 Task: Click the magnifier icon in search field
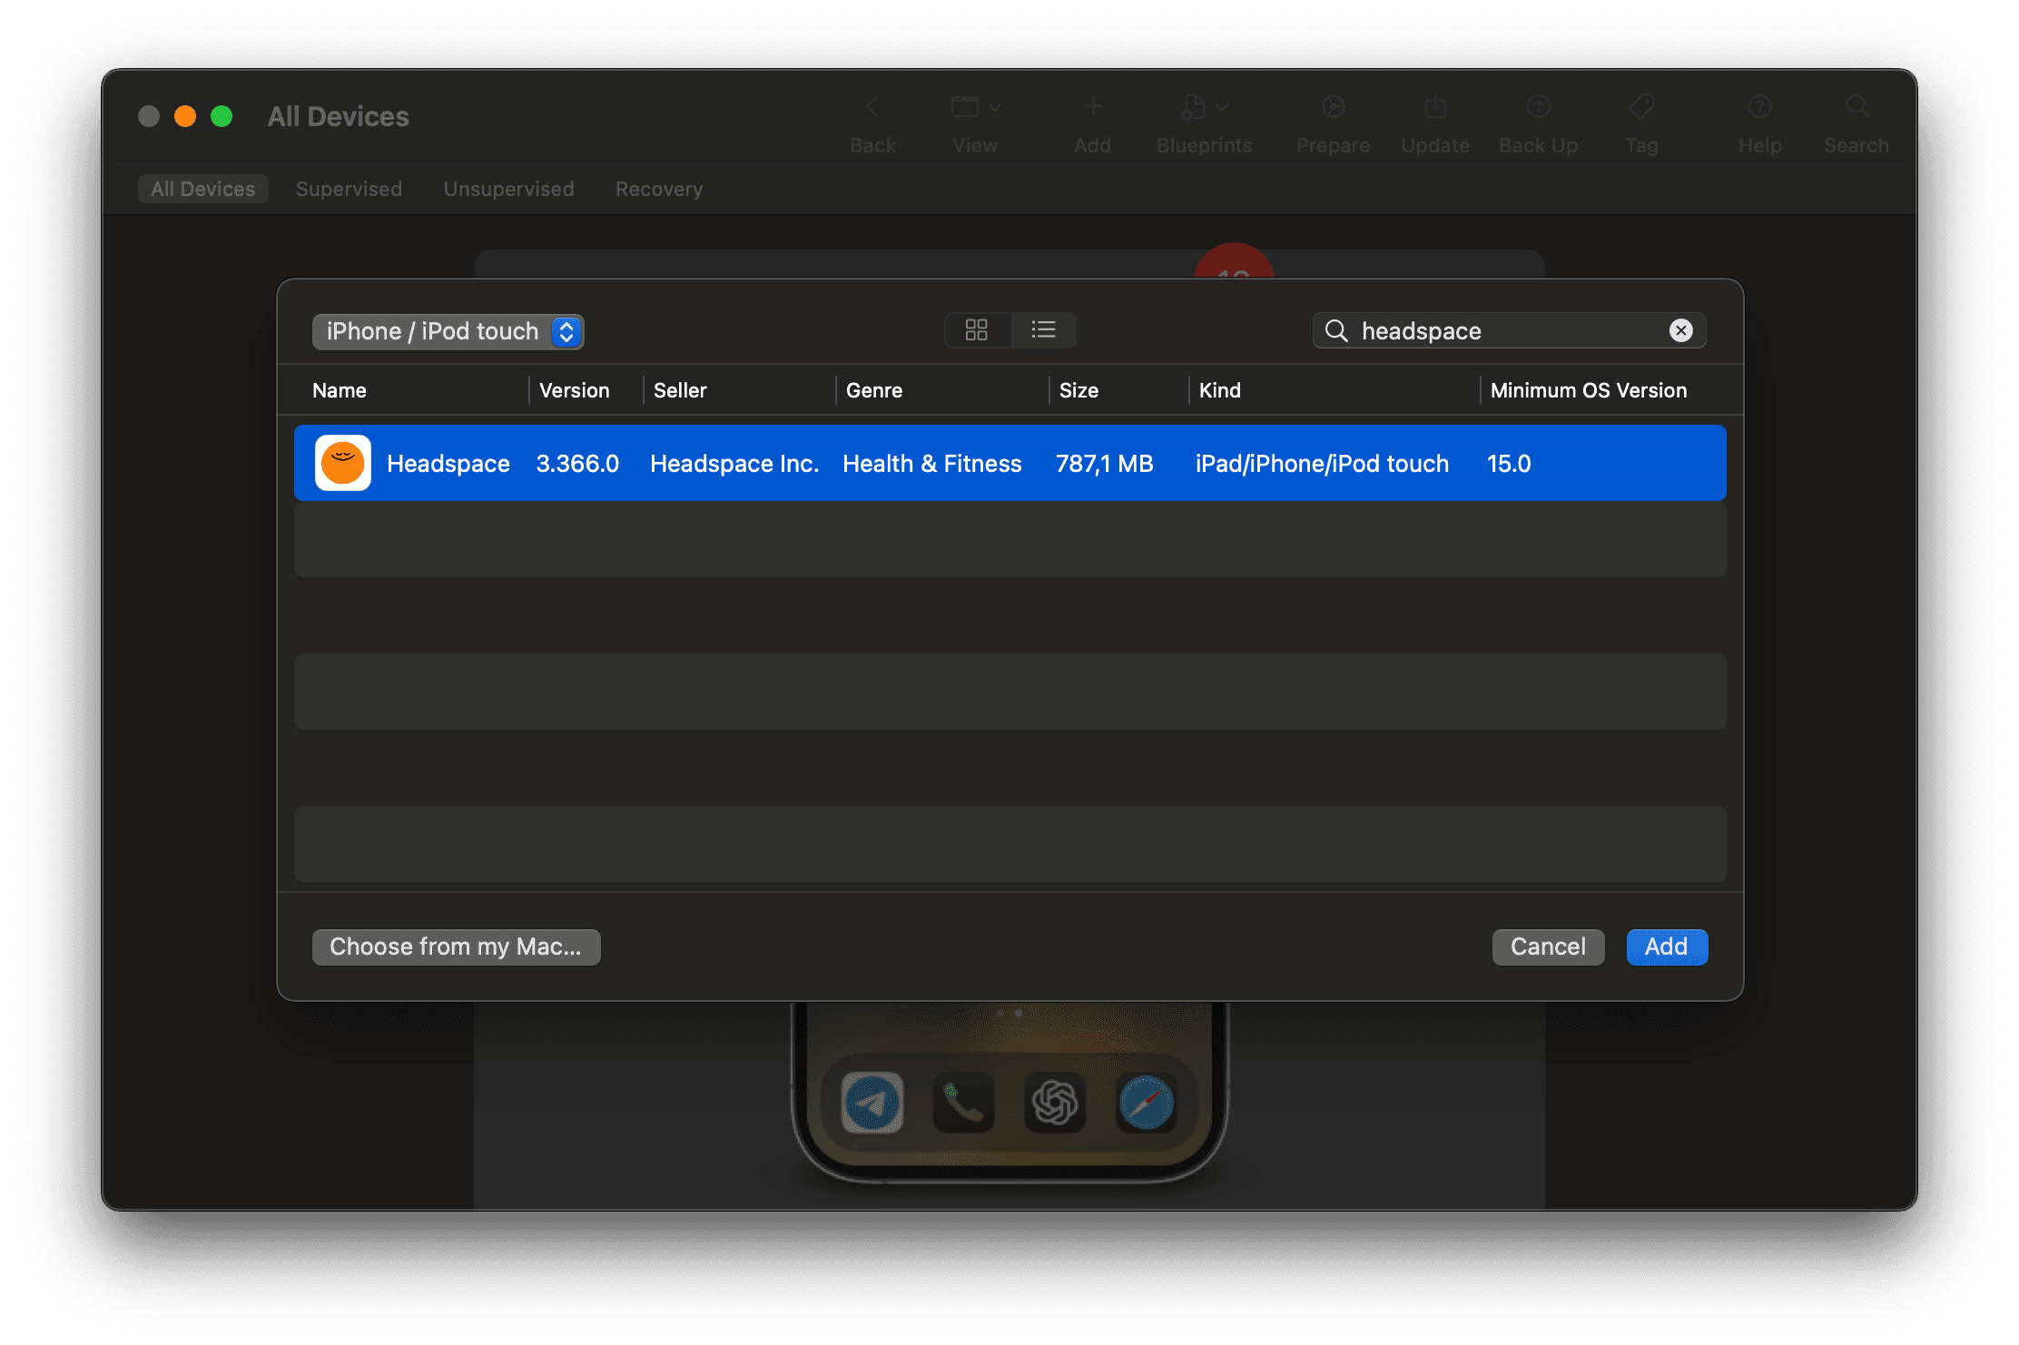[1336, 331]
